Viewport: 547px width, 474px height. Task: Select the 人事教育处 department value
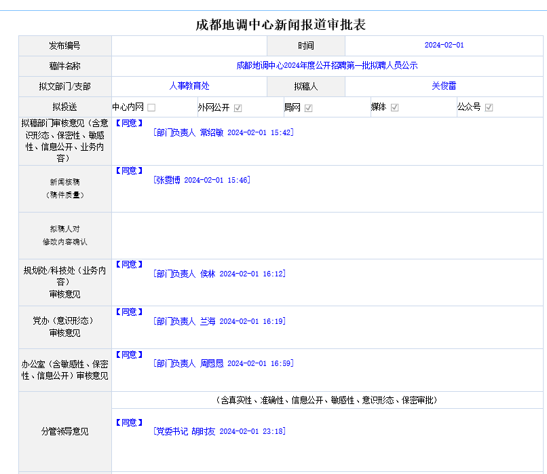click(x=189, y=86)
